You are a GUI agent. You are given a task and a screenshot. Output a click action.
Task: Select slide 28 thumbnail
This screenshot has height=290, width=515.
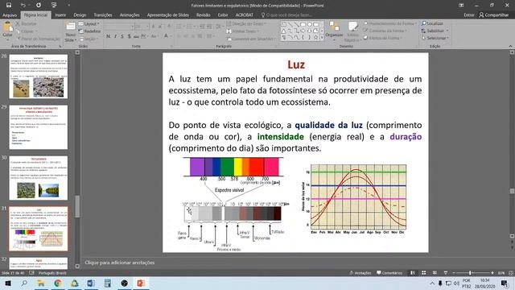[39, 77]
